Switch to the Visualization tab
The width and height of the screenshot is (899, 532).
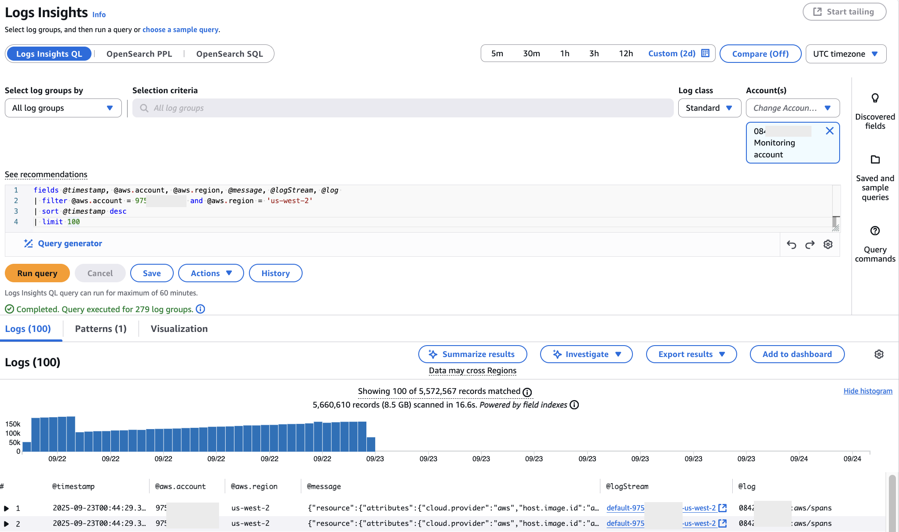pos(179,328)
